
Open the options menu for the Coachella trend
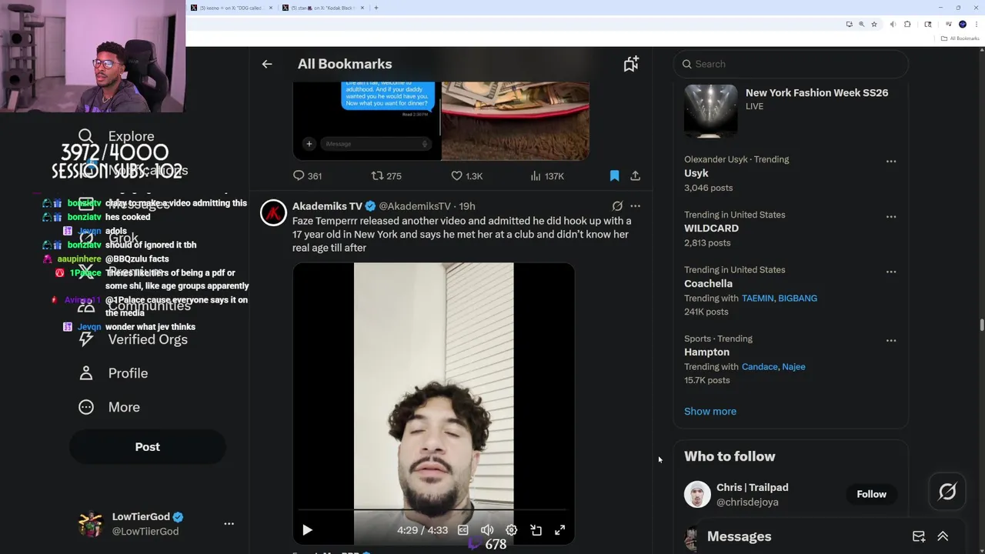pyautogui.click(x=891, y=272)
